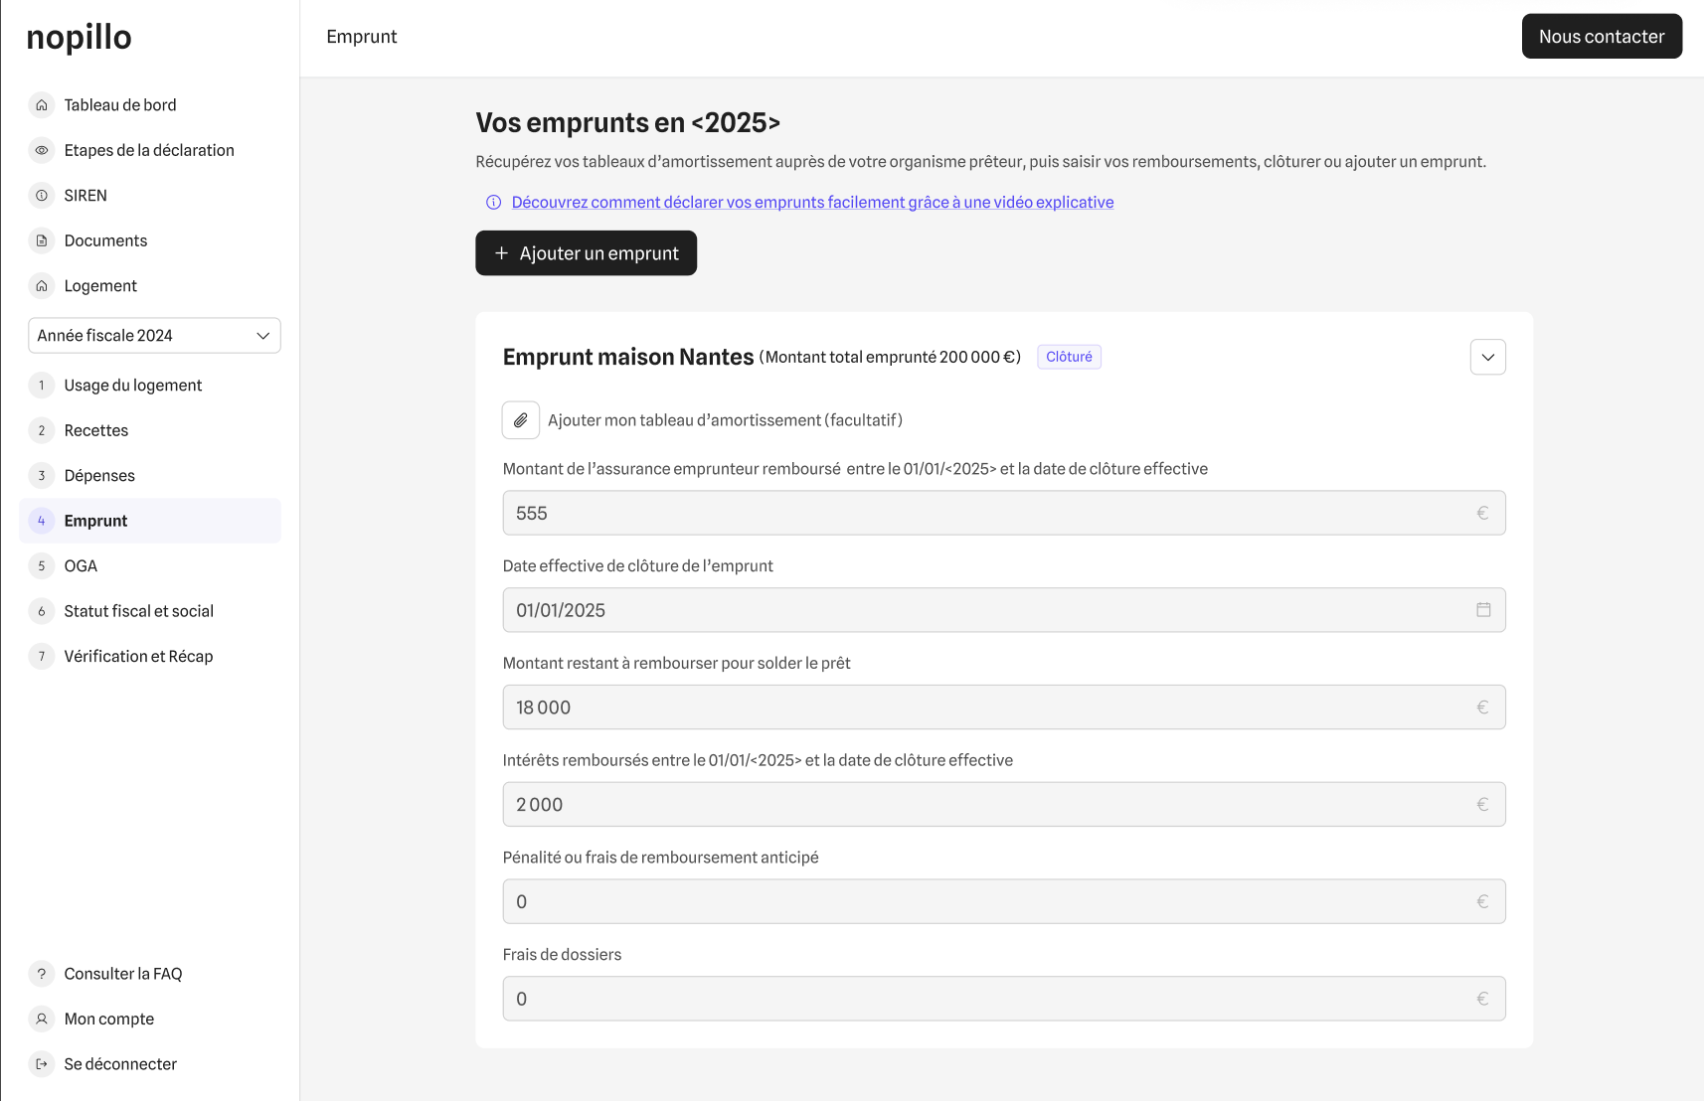Click the logout icon beside Se déconnecter
1704x1101 pixels.
point(42,1064)
